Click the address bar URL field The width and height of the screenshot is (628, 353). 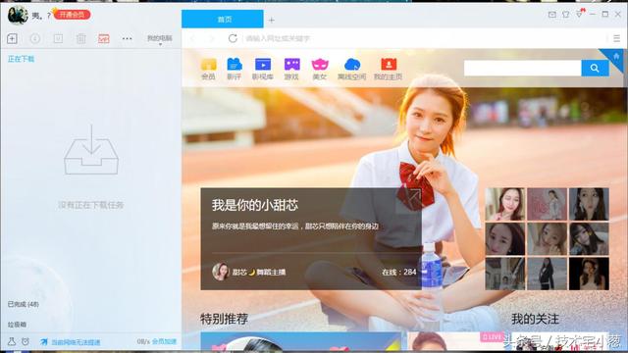[425, 38]
